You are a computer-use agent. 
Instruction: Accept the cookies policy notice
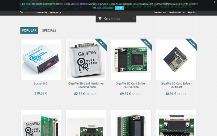pyautogui.click(x=119, y=8)
